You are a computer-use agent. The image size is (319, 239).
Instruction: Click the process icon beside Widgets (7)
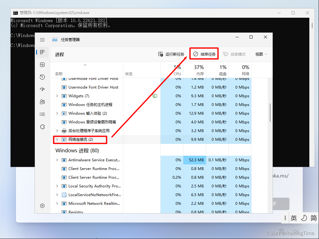coord(64,96)
